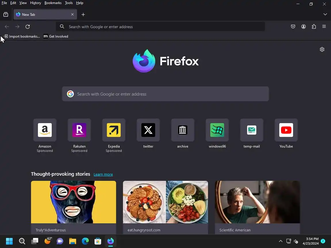Viewport: 331px width, 248px height.
Task: Open the notification badge showing 2
Action: [x=323, y=241]
